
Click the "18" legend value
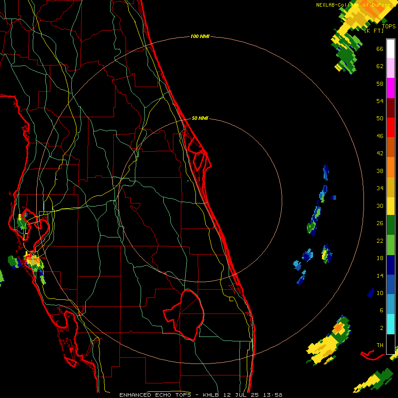[x=380, y=258]
